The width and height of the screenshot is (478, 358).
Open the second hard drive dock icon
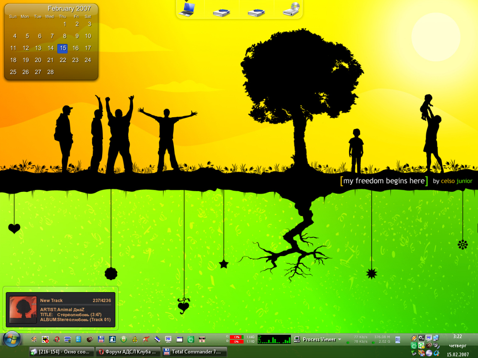[256, 12]
